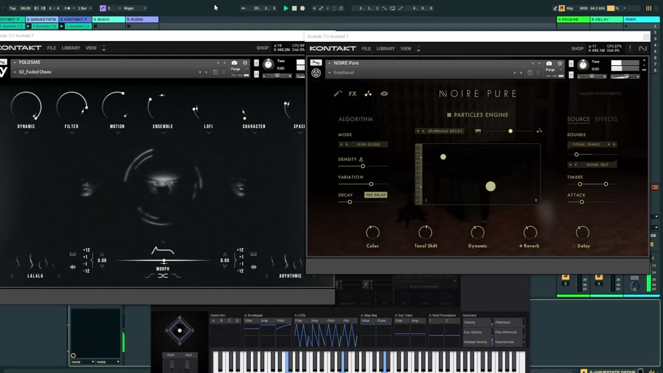Select the 4 Audio track header
Viewport: 663px width, 373px height.
109,19
